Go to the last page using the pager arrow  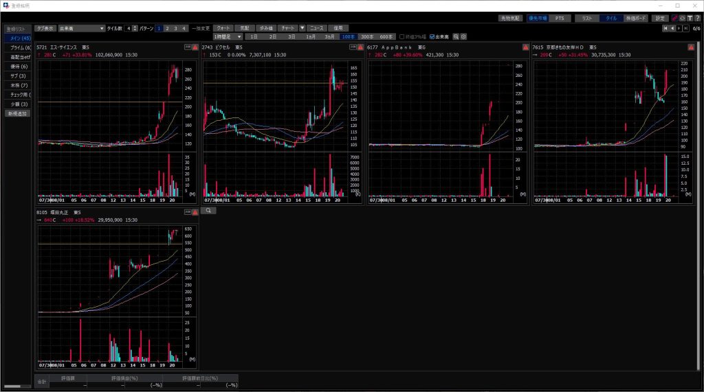[x=686, y=28]
